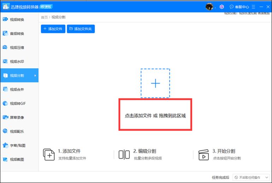Image resolution: width=272 pixels, height=183 pixels.
Task: Expand the 任务完成后 dropdown
Action: [252, 177]
